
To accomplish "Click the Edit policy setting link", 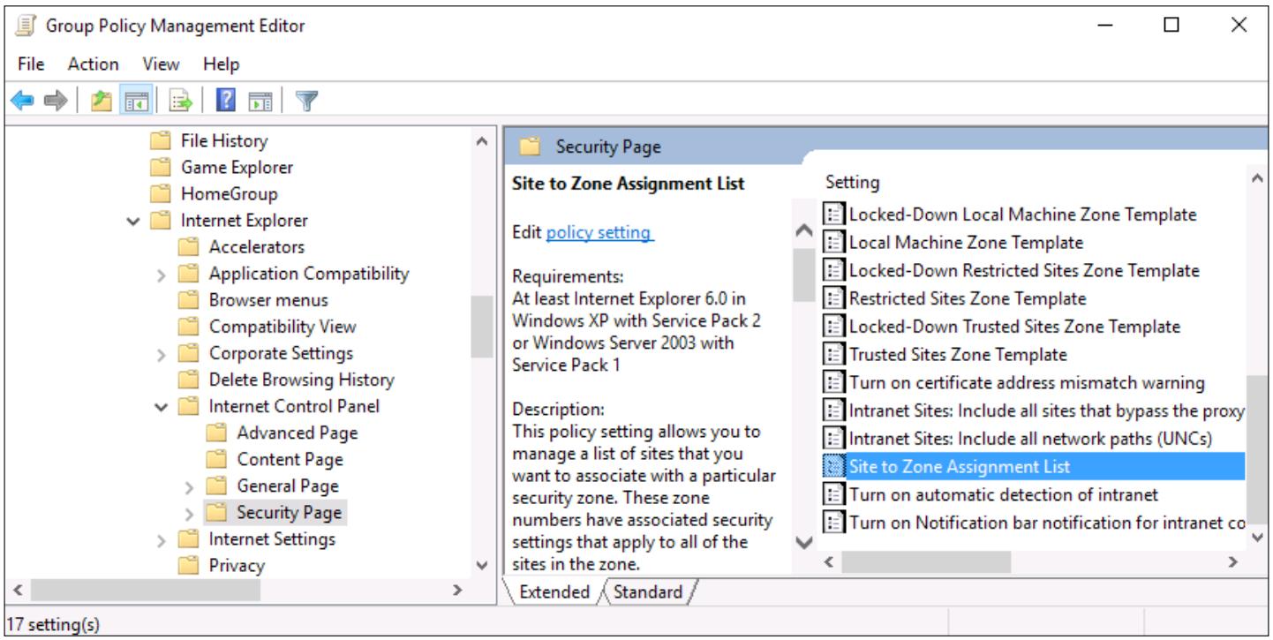I will 599,233.
